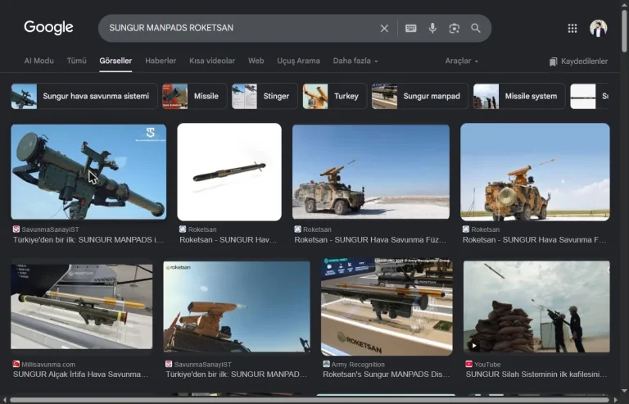Expand the Araçlar tools dropdown
This screenshot has width=629, height=404.
[x=461, y=61]
